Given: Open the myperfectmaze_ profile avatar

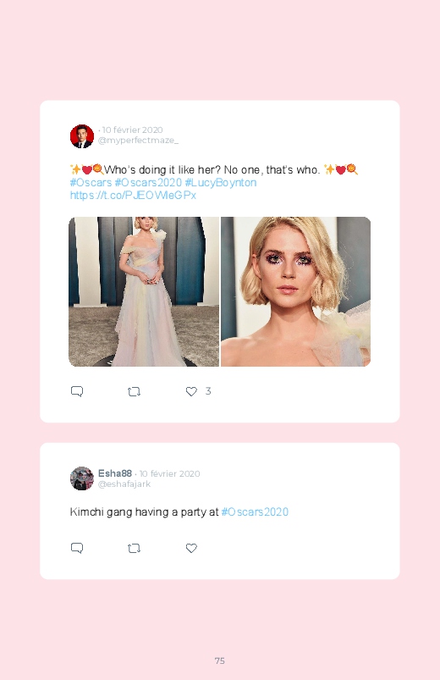Looking at the screenshot, I should [82, 136].
